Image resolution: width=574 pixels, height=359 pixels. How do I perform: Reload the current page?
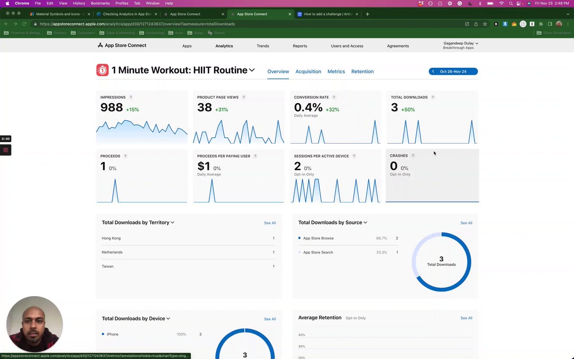pyautogui.click(x=24, y=24)
